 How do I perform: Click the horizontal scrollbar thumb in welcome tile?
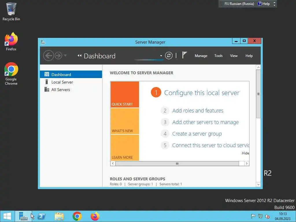click(177, 164)
